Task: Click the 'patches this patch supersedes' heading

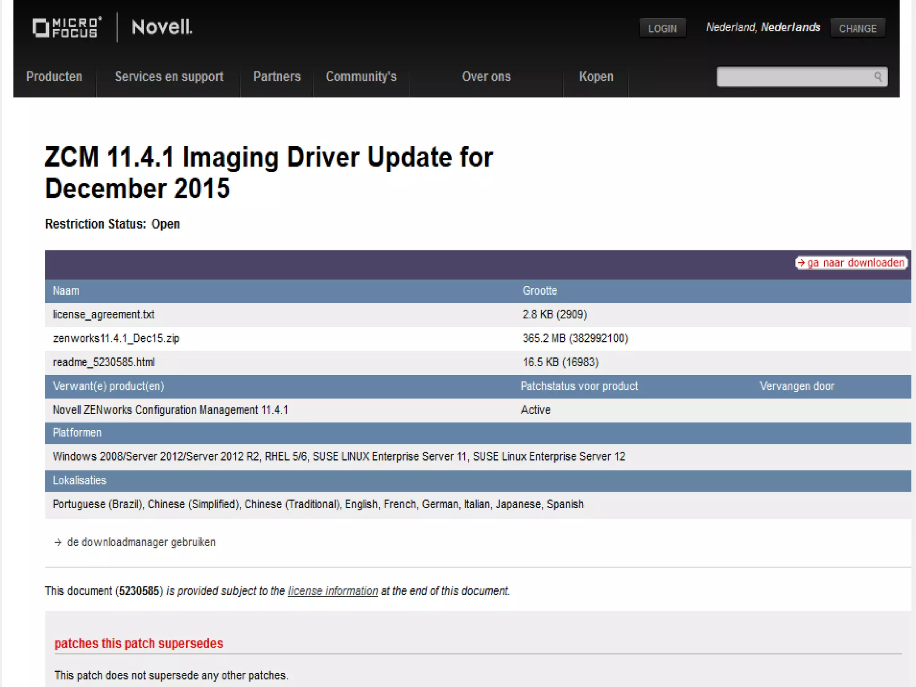Action: point(139,643)
